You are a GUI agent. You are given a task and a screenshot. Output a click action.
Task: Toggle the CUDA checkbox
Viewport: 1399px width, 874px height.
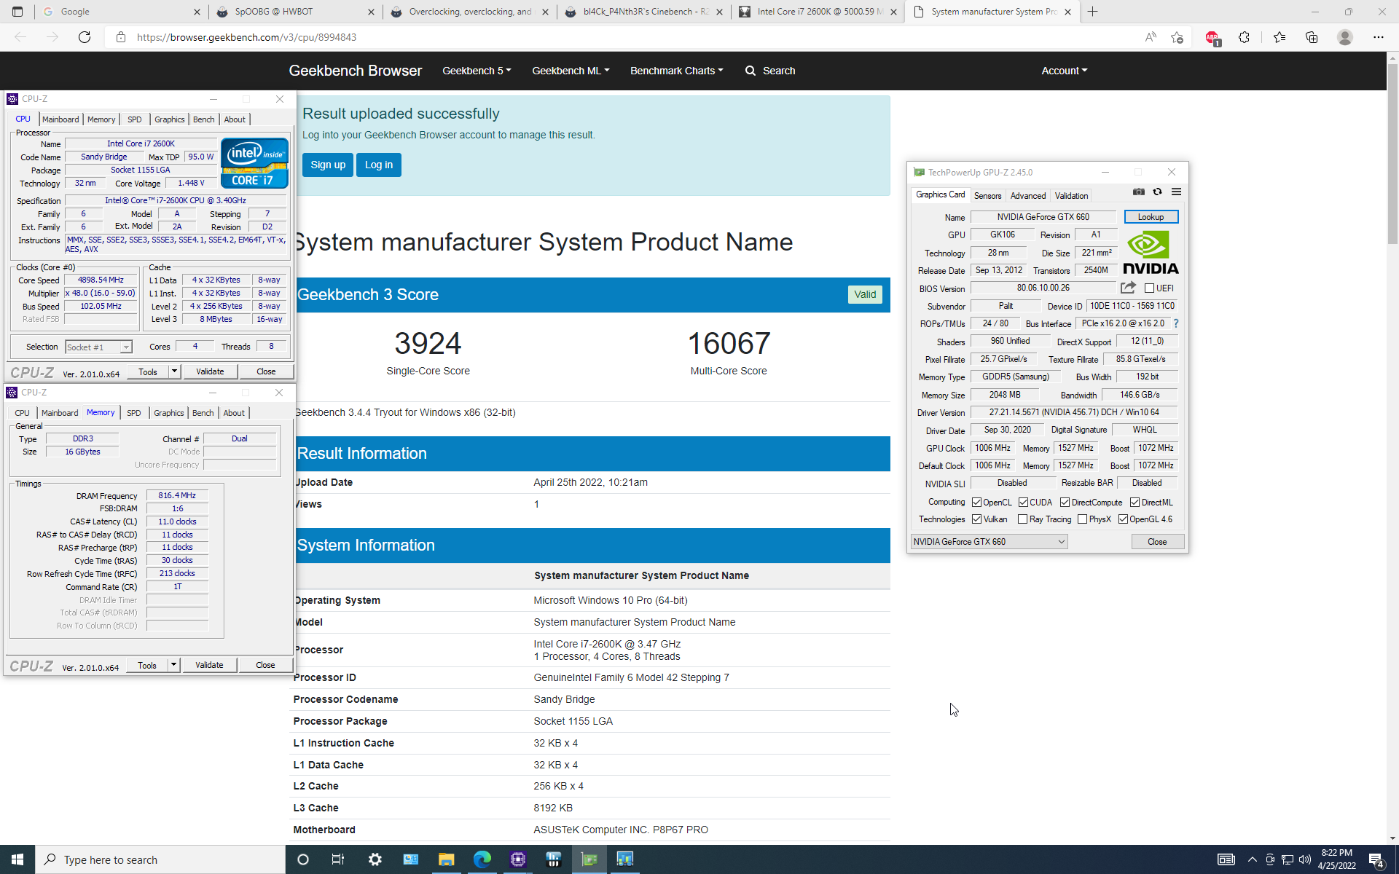tap(1024, 503)
